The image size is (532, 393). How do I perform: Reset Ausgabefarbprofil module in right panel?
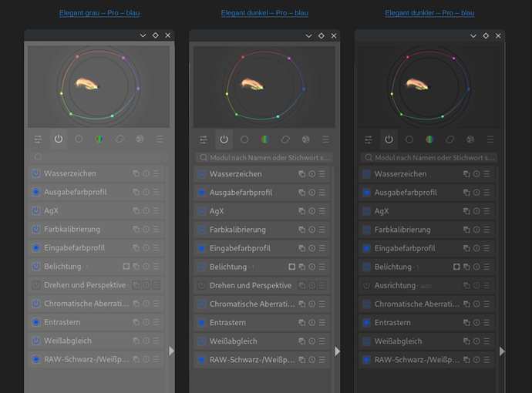point(476,193)
